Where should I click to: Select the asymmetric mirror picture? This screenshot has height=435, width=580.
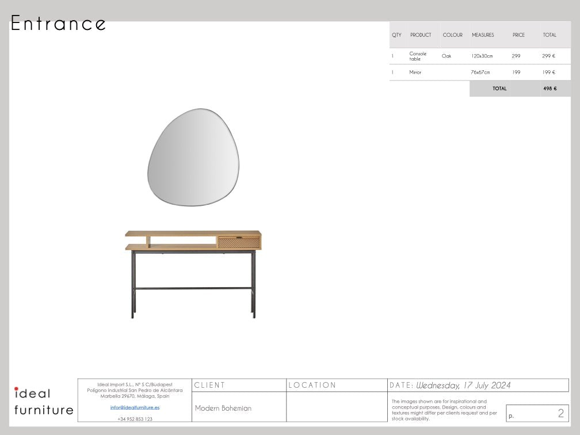(x=193, y=158)
